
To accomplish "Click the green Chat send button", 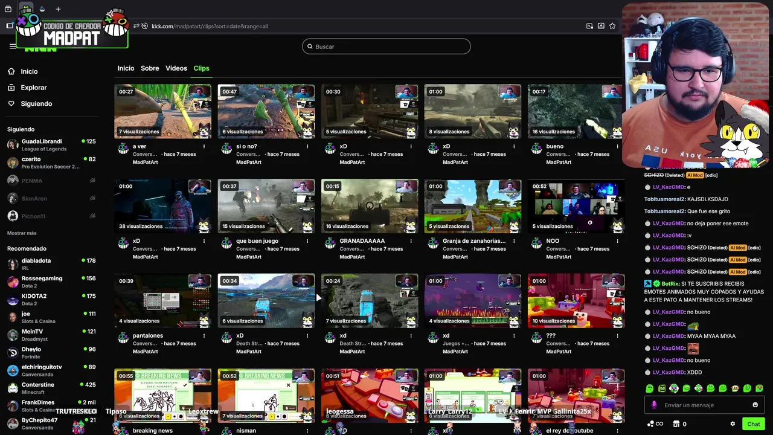I will pos(753,424).
